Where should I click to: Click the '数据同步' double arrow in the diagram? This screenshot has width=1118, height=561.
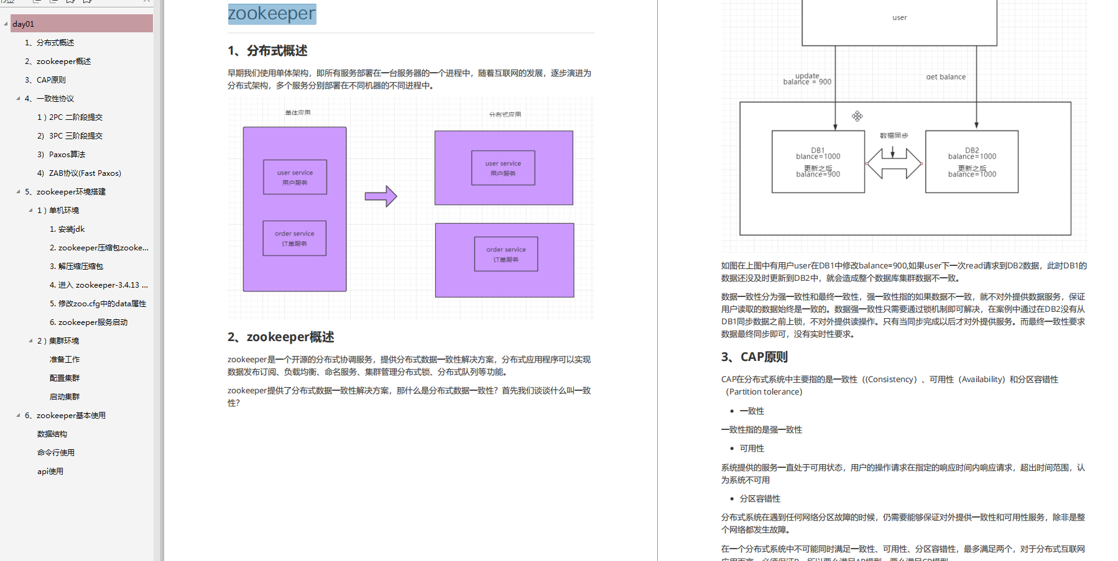tap(894, 163)
